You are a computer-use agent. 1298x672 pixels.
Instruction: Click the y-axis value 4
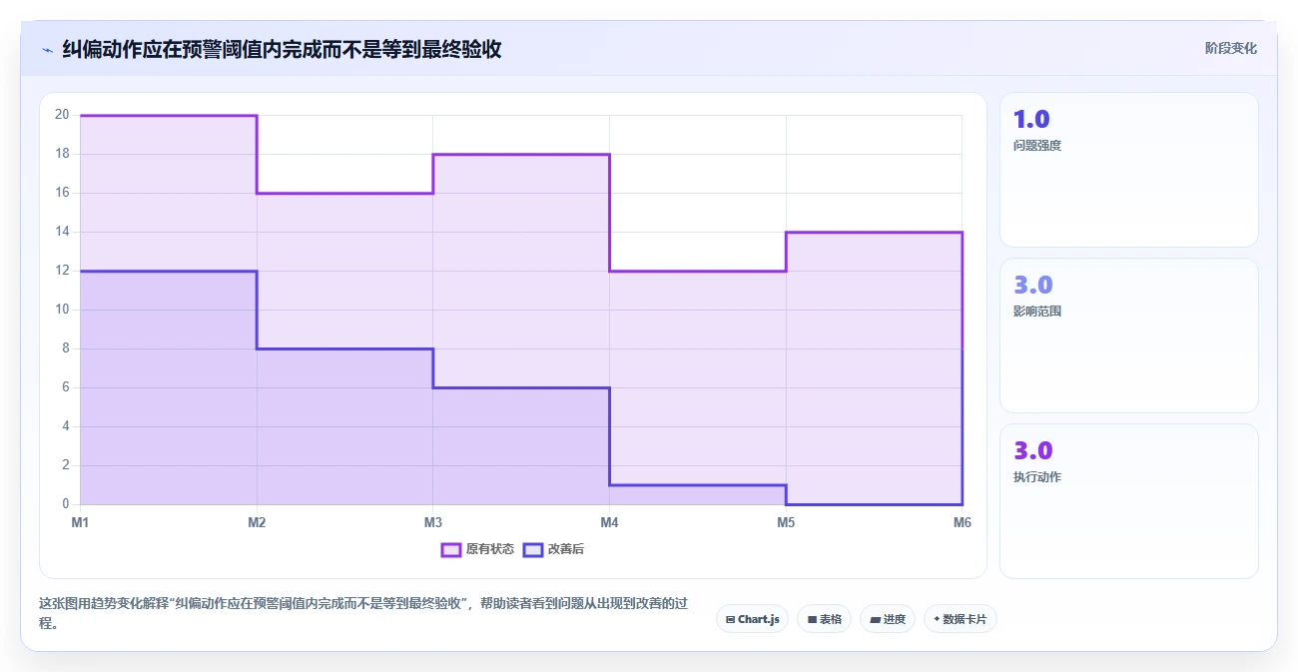[65, 426]
